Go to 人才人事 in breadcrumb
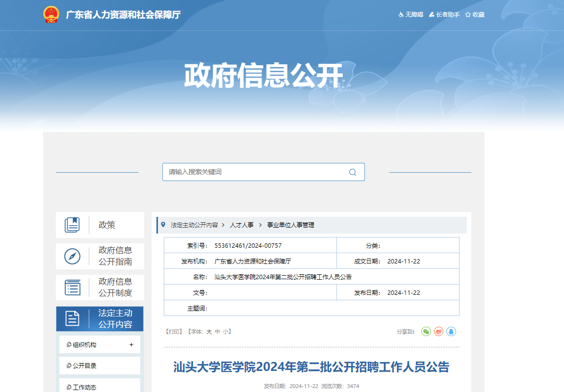 click(x=242, y=225)
